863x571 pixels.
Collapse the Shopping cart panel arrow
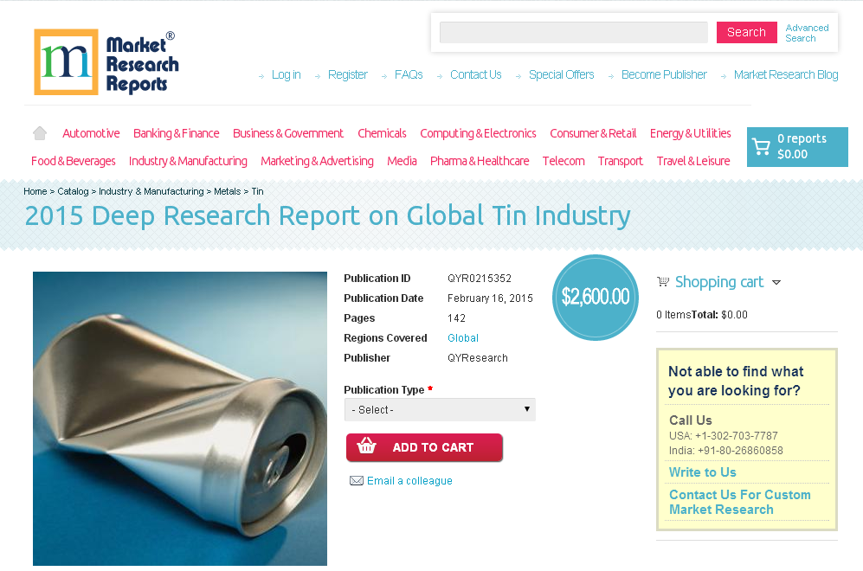[776, 282]
